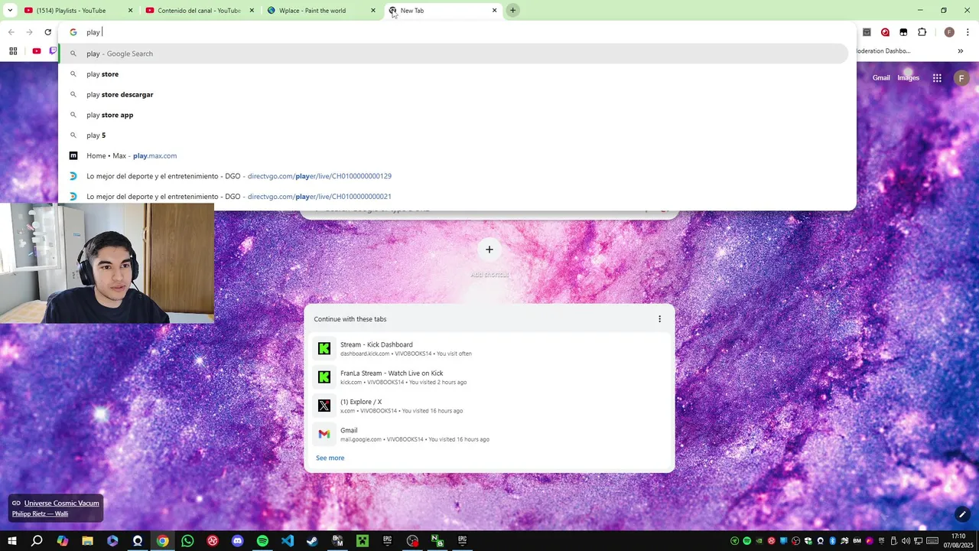The image size is (979, 551).
Task: Expand hidden bookmarks with double chevron
Action: (961, 51)
